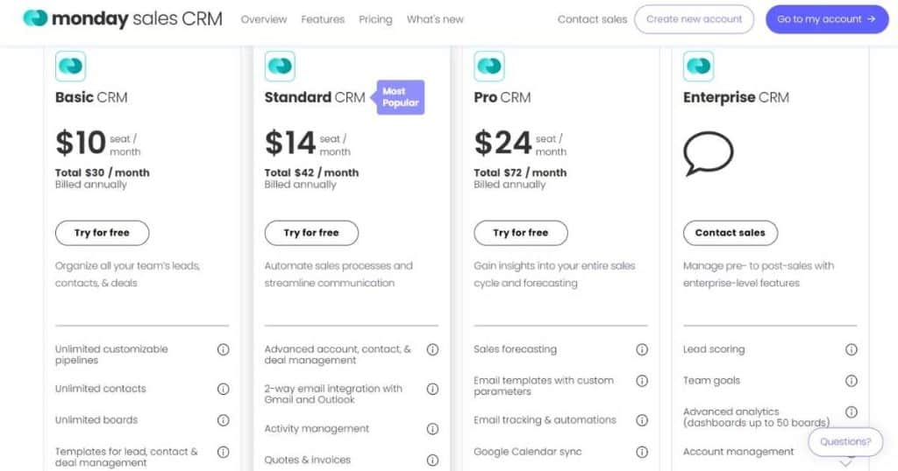The height and width of the screenshot is (471, 898).
Task: Click the monday sales CRM logo
Action: point(123,19)
